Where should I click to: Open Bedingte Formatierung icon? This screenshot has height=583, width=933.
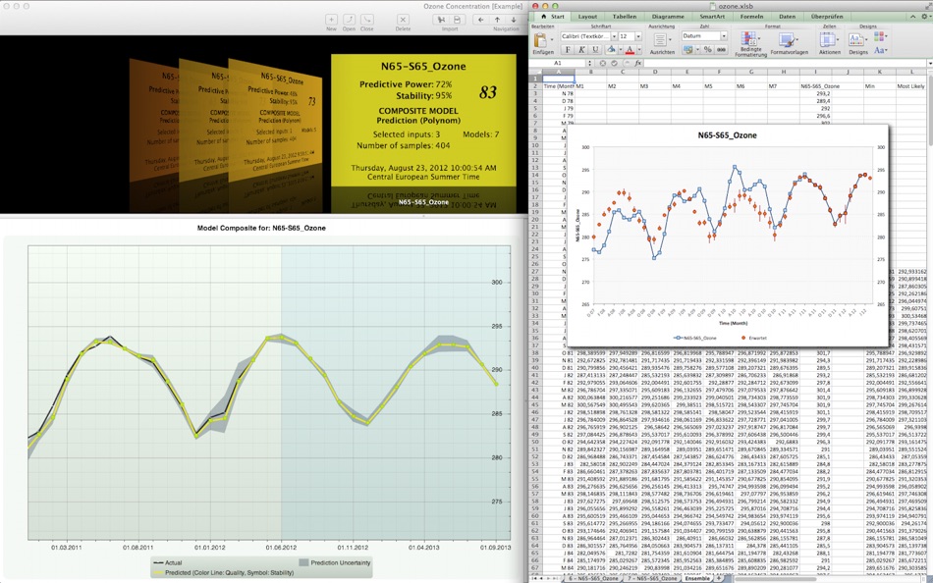[x=749, y=39]
